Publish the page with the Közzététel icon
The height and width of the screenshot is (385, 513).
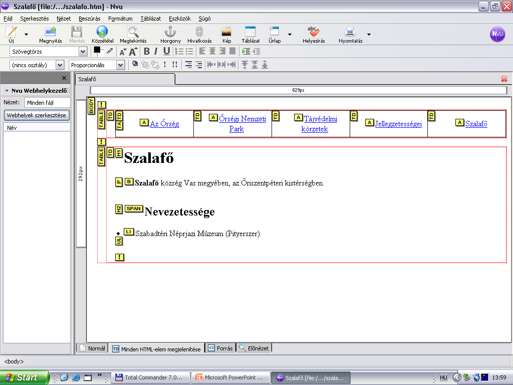click(102, 34)
